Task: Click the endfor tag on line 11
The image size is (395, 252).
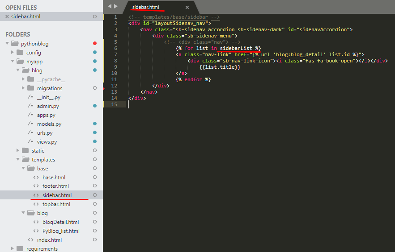Action: (x=193, y=80)
